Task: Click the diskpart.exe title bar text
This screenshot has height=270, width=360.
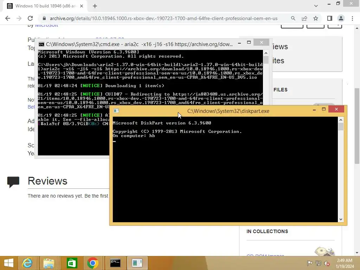Action: pyautogui.click(x=228, y=111)
